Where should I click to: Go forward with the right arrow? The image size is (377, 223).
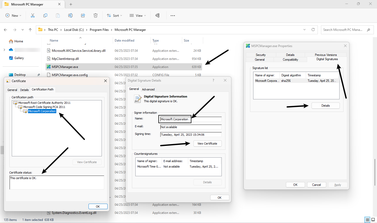15,30
